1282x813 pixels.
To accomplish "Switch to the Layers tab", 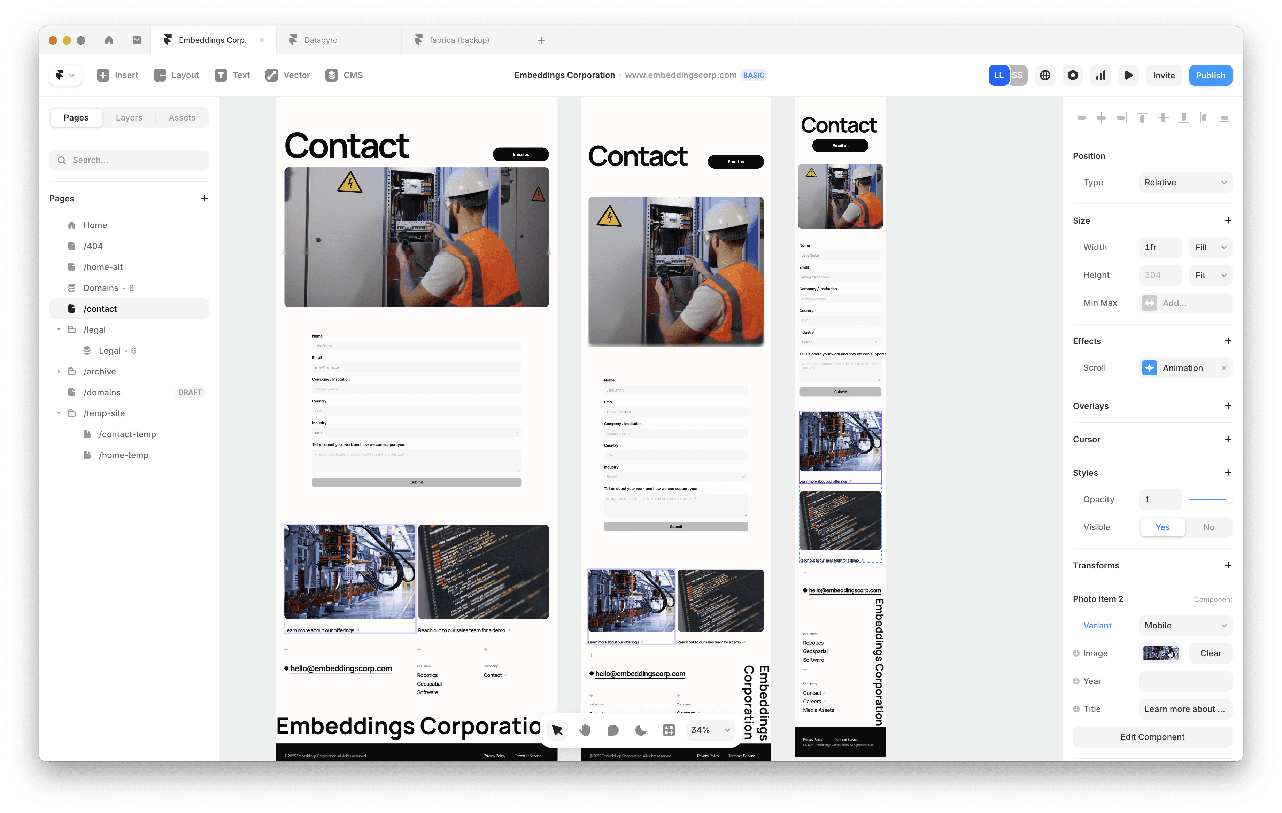I will pos(129,118).
